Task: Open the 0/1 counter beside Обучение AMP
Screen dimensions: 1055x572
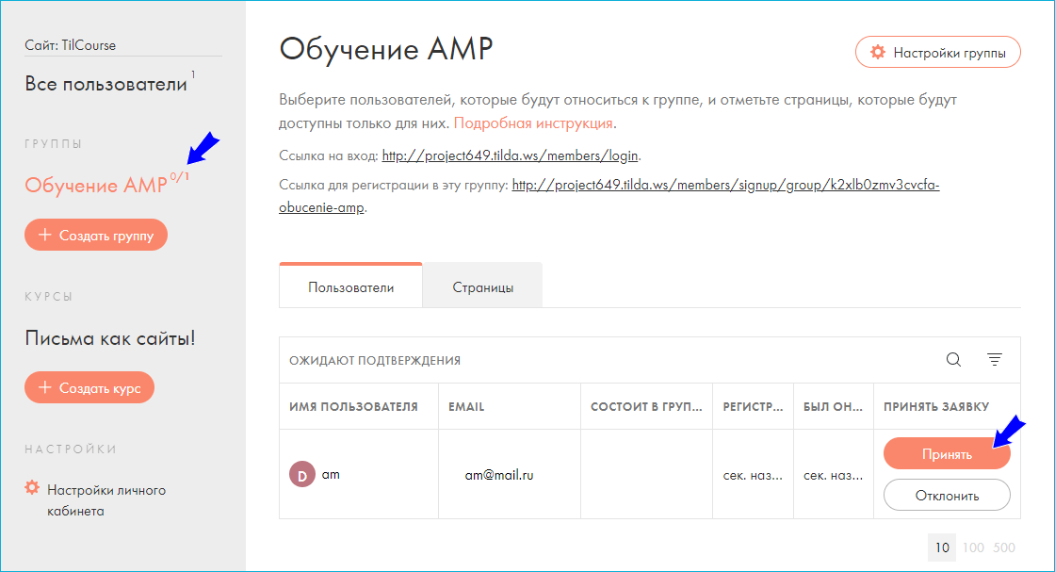Action: [178, 178]
